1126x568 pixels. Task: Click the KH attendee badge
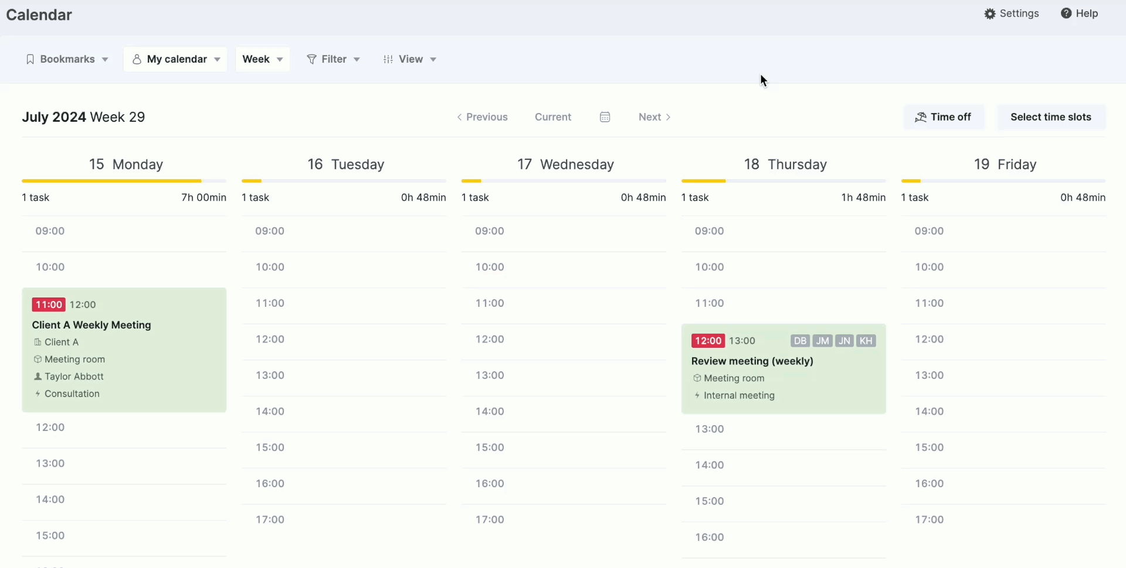pos(866,341)
